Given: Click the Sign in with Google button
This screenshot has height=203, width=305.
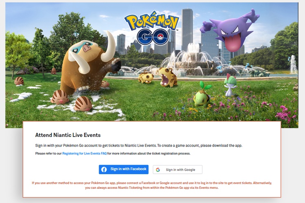Looking at the screenshot, I should [177, 170].
